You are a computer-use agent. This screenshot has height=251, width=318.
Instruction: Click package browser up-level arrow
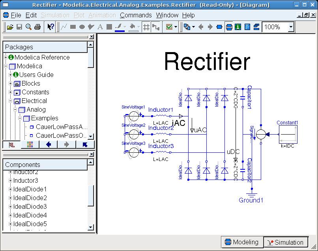pos(85,145)
